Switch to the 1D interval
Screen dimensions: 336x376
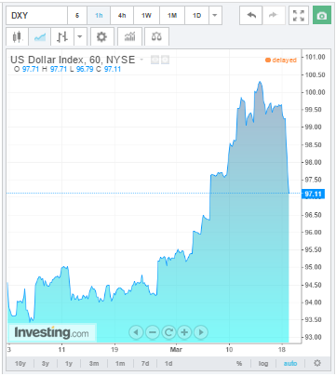(196, 15)
